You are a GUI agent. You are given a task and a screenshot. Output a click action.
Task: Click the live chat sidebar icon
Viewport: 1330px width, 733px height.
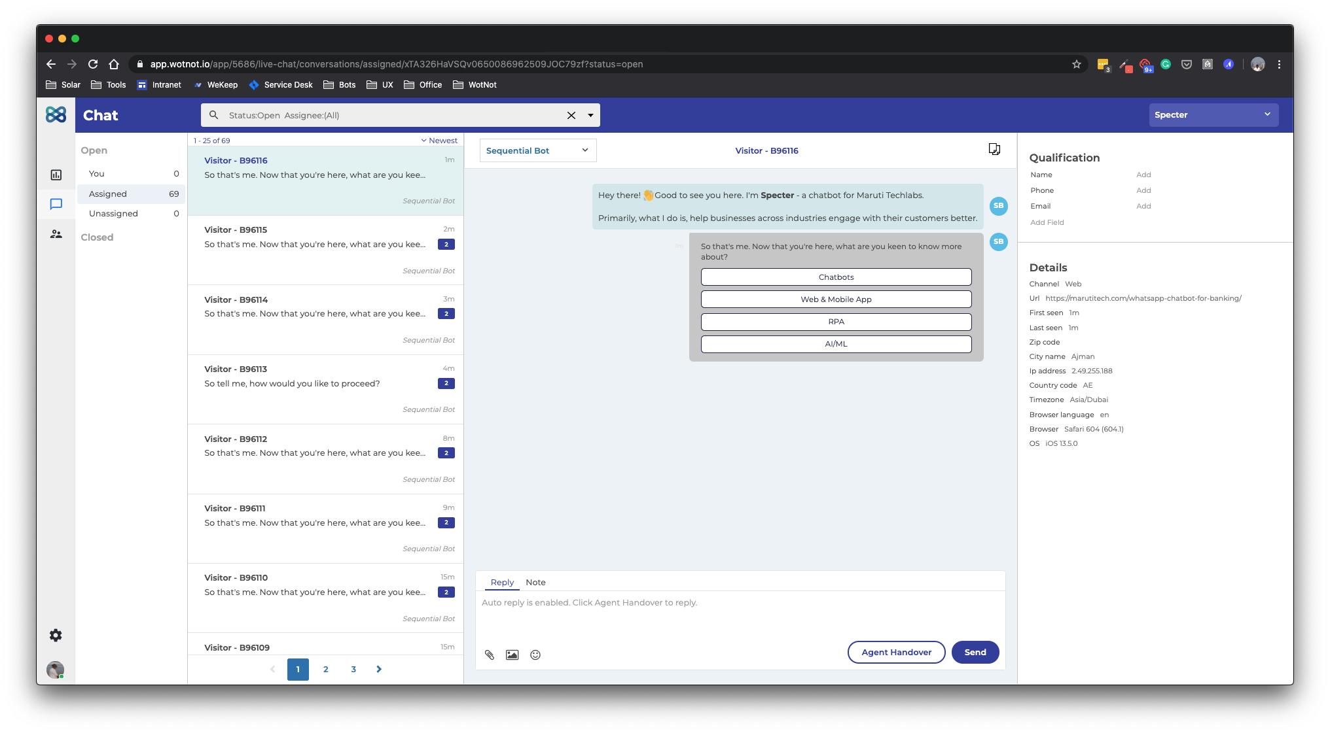(x=56, y=204)
